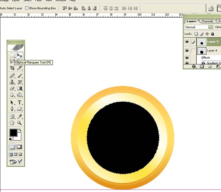The height and width of the screenshot is (192, 221).
Task: Select the Slice tool
Action: [x=20, y=68]
